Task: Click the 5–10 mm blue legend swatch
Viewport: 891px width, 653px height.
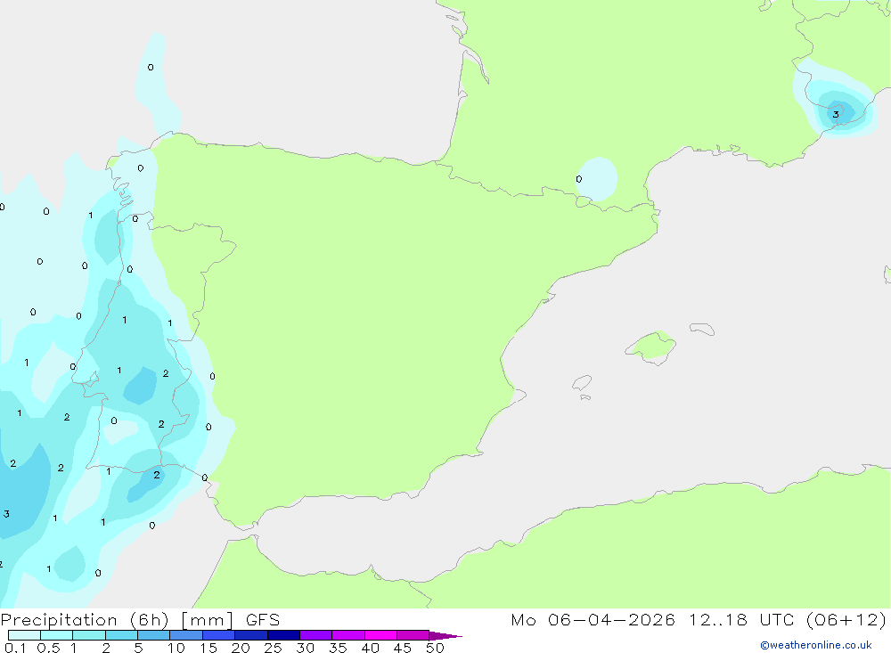Action: (154, 635)
